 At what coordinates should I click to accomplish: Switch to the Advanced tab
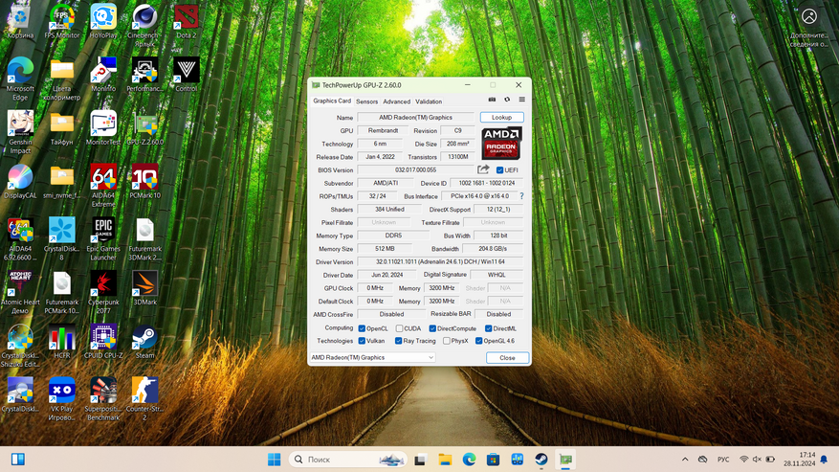pyautogui.click(x=396, y=101)
